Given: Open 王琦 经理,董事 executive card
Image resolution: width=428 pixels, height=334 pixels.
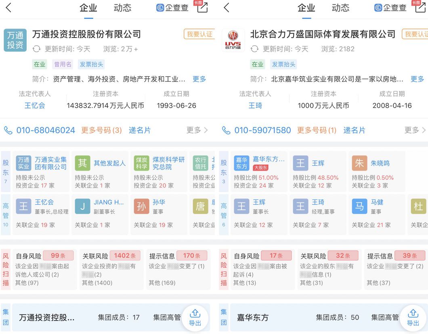Looking at the screenshot, I should (318, 215).
